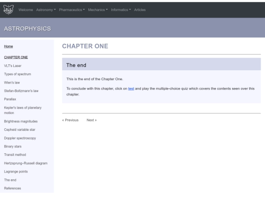This screenshot has height=199, width=265.
Task: Click The end card heading
Action: coord(76,65)
